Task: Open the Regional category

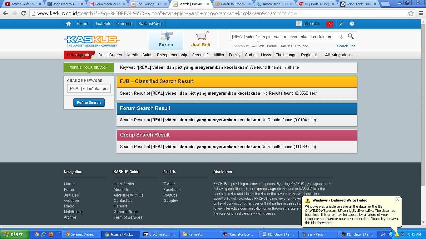Action: click(309, 55)
